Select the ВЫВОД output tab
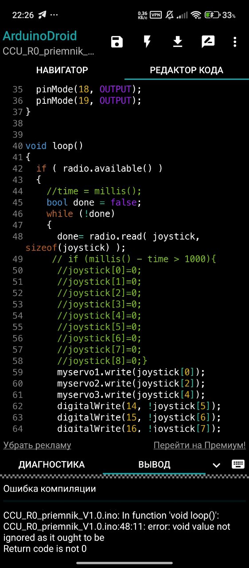The height and width of the screenshot is (568, 249). coord(154,465)
